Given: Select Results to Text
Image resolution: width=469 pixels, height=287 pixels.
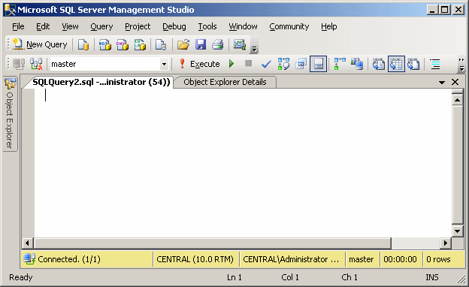Looking at the screenshot, I should 379,64.
